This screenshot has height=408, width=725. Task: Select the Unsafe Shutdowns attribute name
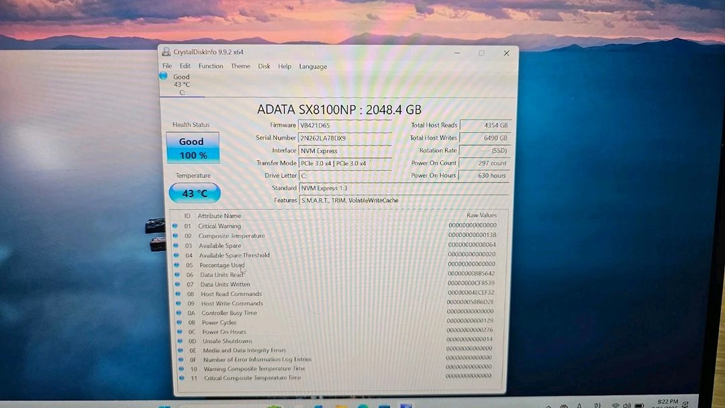(228, 341)
